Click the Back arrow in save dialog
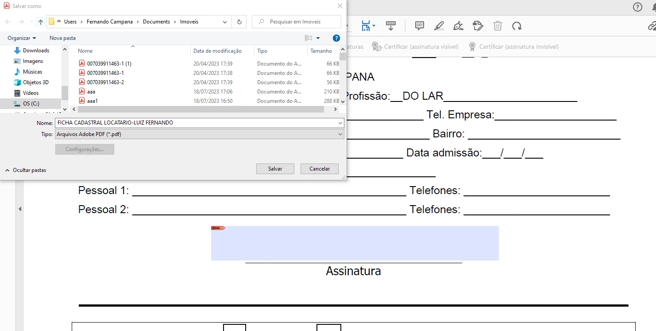This screenshot has width=656, height=331. 9,22
